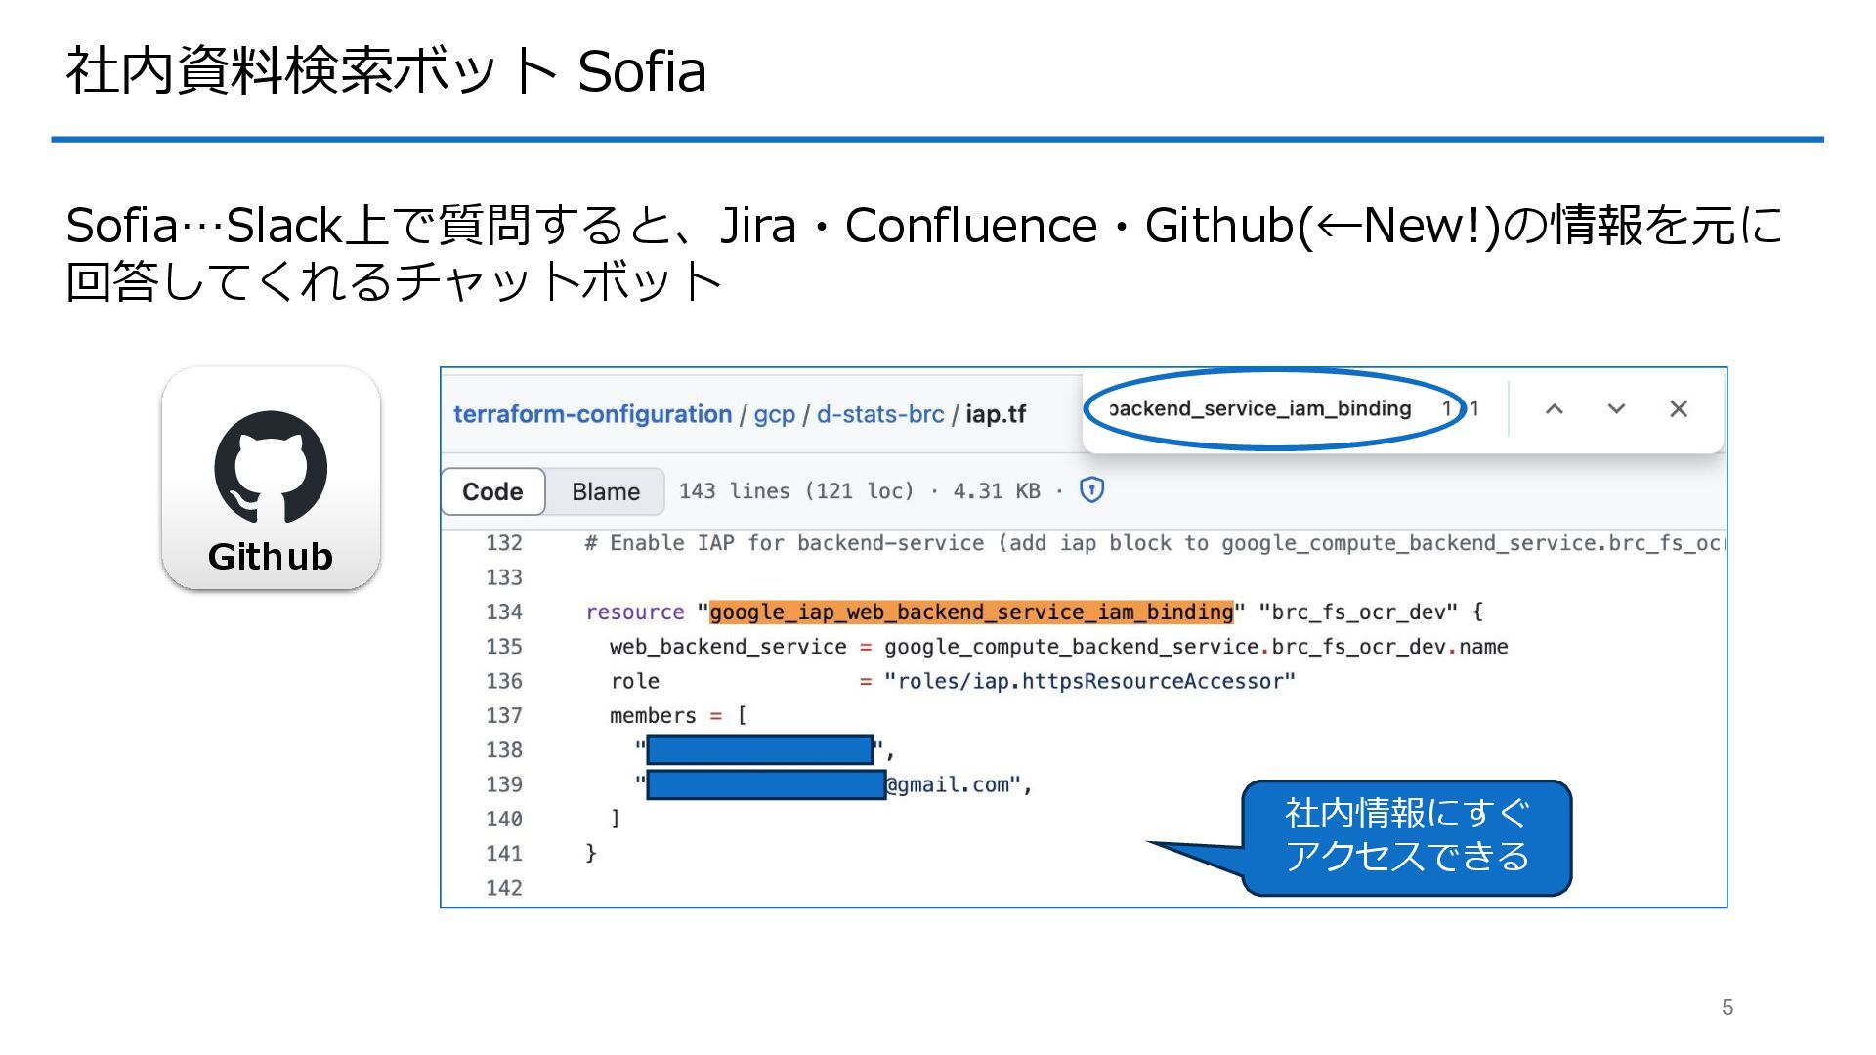Switch to the Blame view tab
This screenshot has height=1055, width=1876.
[605, 491]
